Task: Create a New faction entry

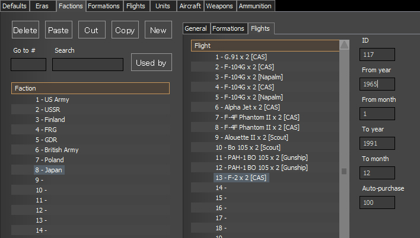Action: tap(158, 30)
